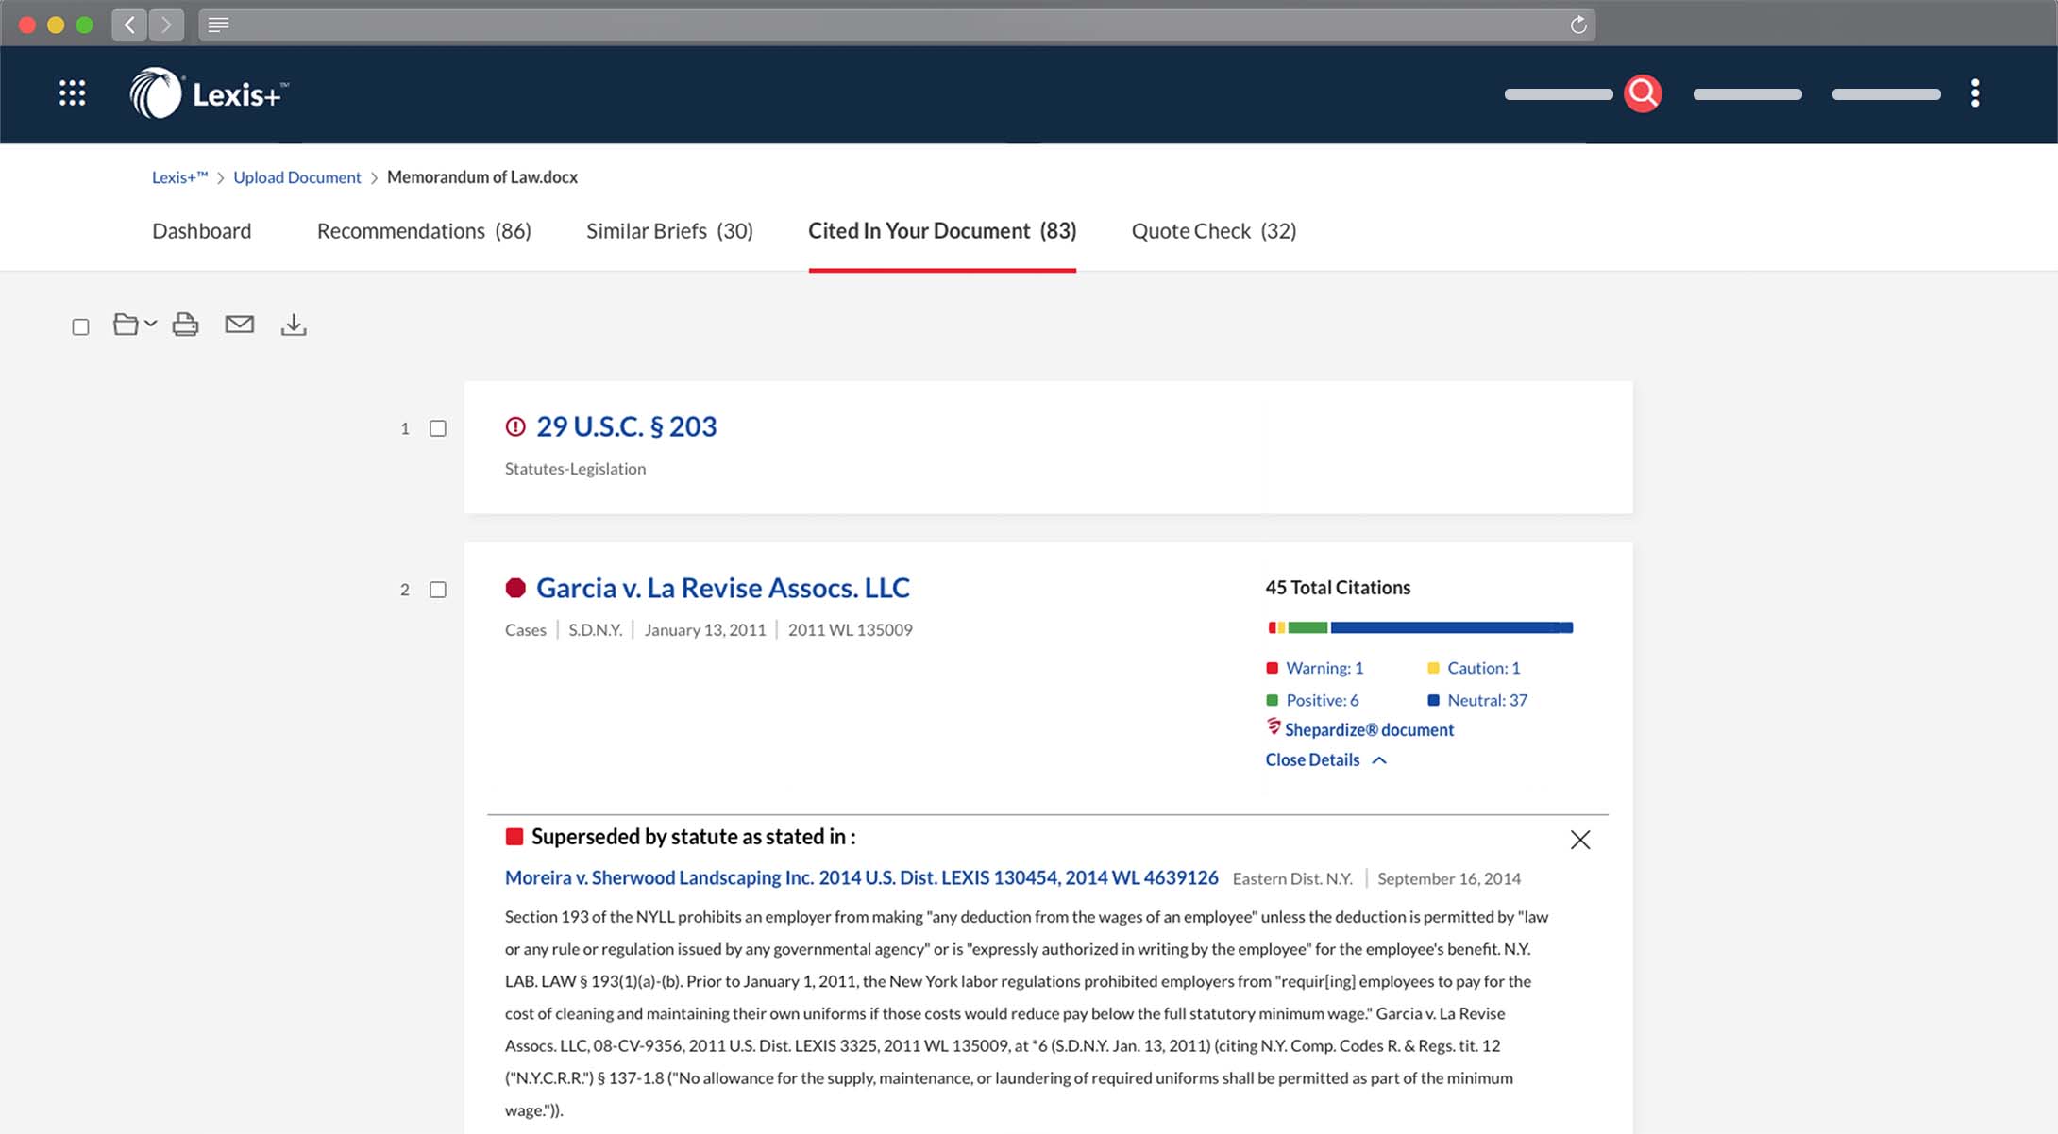The width and height of the screenshot is (2058, 1134).
Task: Click the red Warning legend swatch
Action: 1272,668
